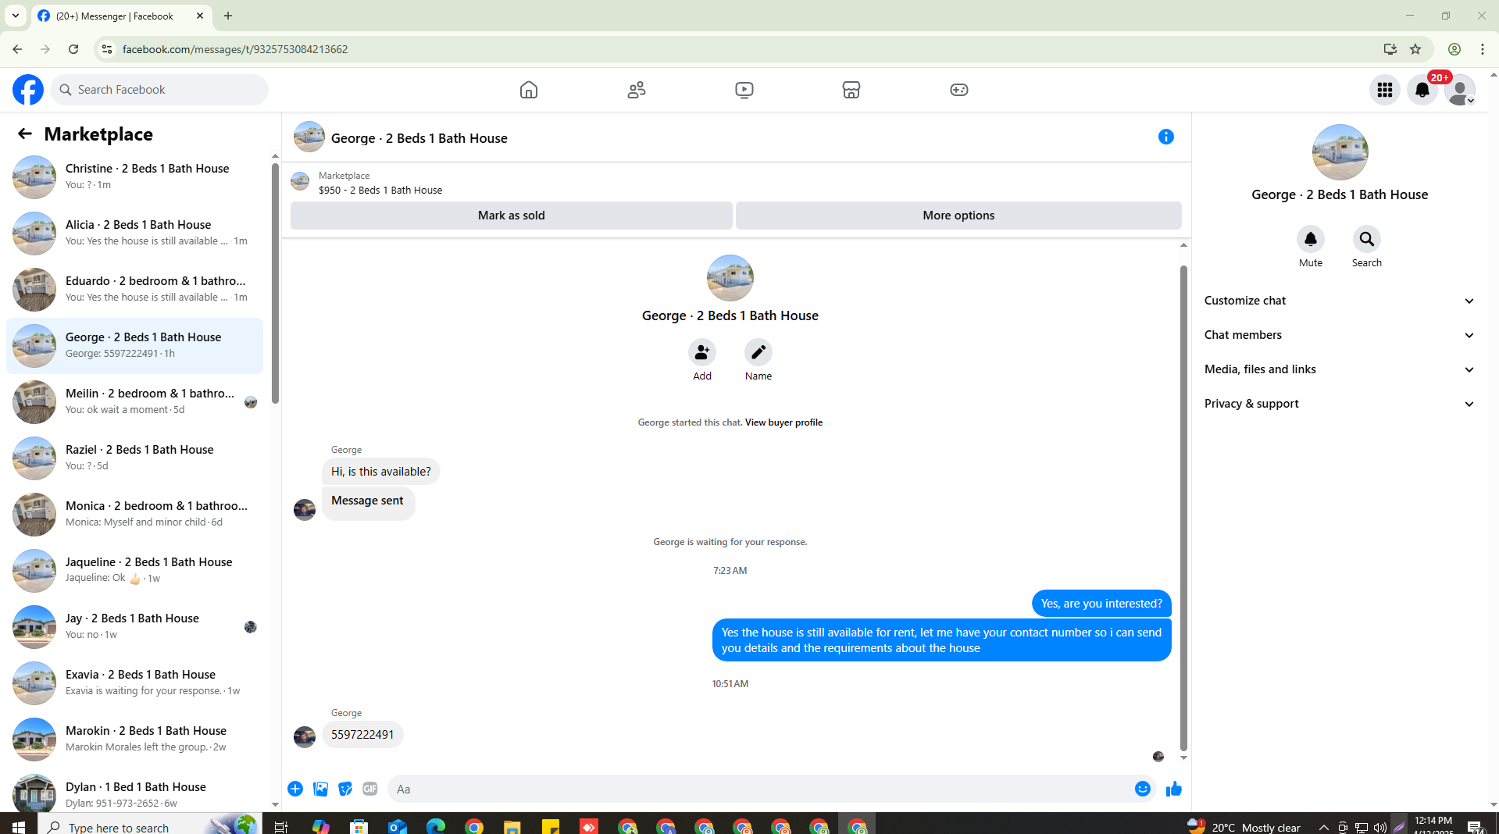Attach a file or photo
Viewport: 1499px width, 834px height.
pos(320,789)
